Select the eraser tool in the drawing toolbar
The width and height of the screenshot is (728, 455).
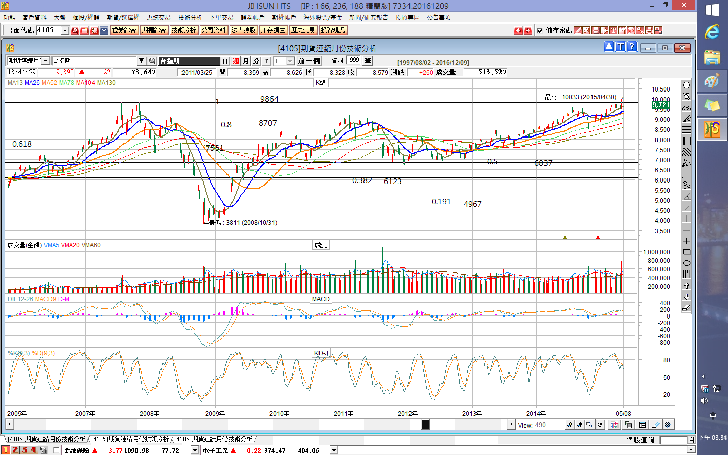(x=686, y=307)
